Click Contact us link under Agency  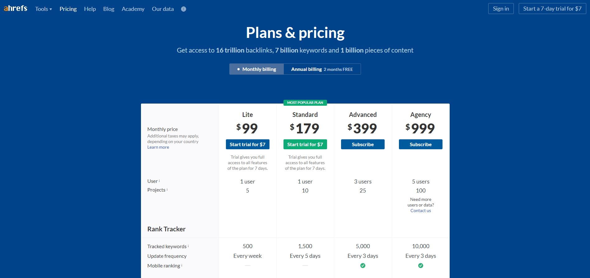point(421,211)
